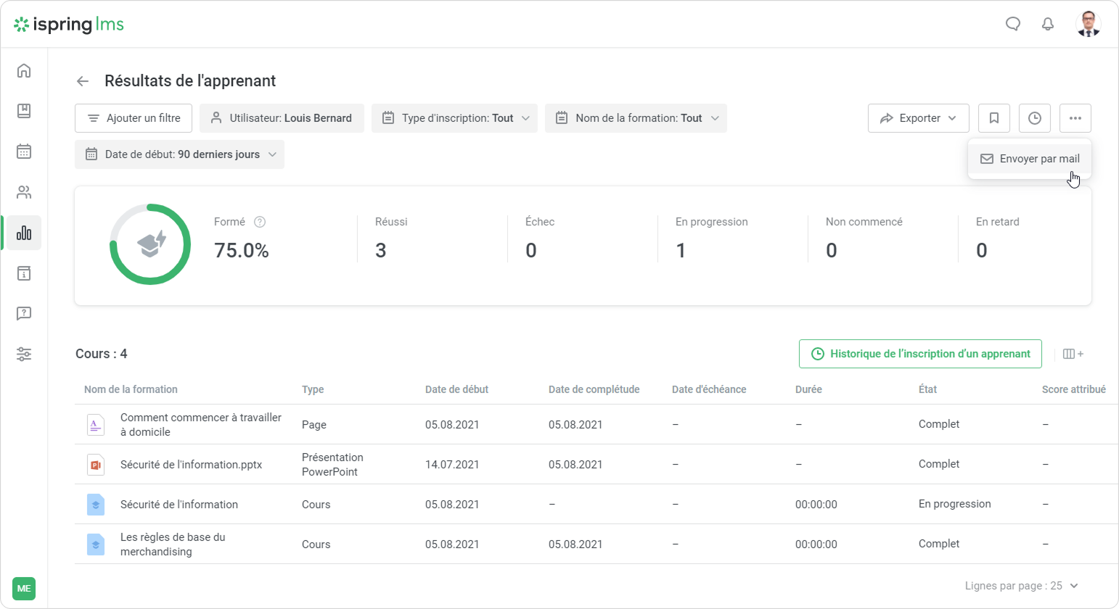Click the notifications bell icon
Screen dimensions: 1119x609
point(1047,25)
